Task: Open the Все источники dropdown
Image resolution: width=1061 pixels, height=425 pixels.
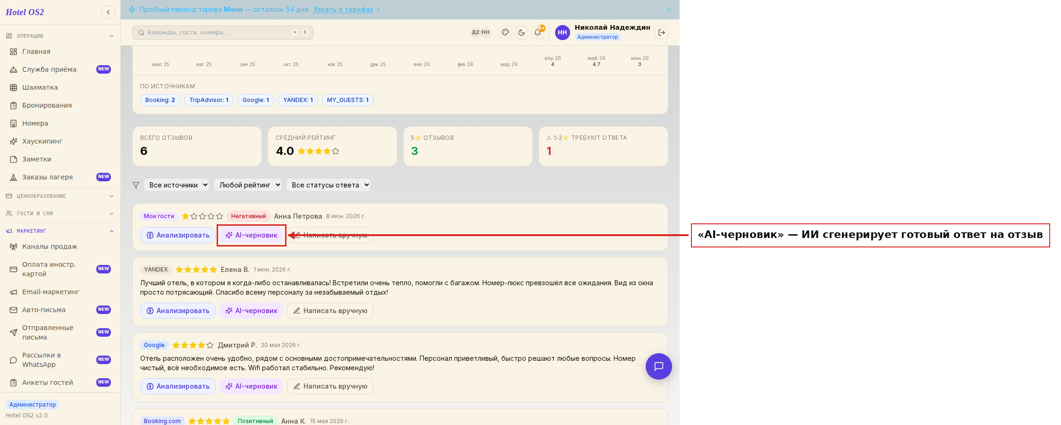Action: click(x=177, y=185)
